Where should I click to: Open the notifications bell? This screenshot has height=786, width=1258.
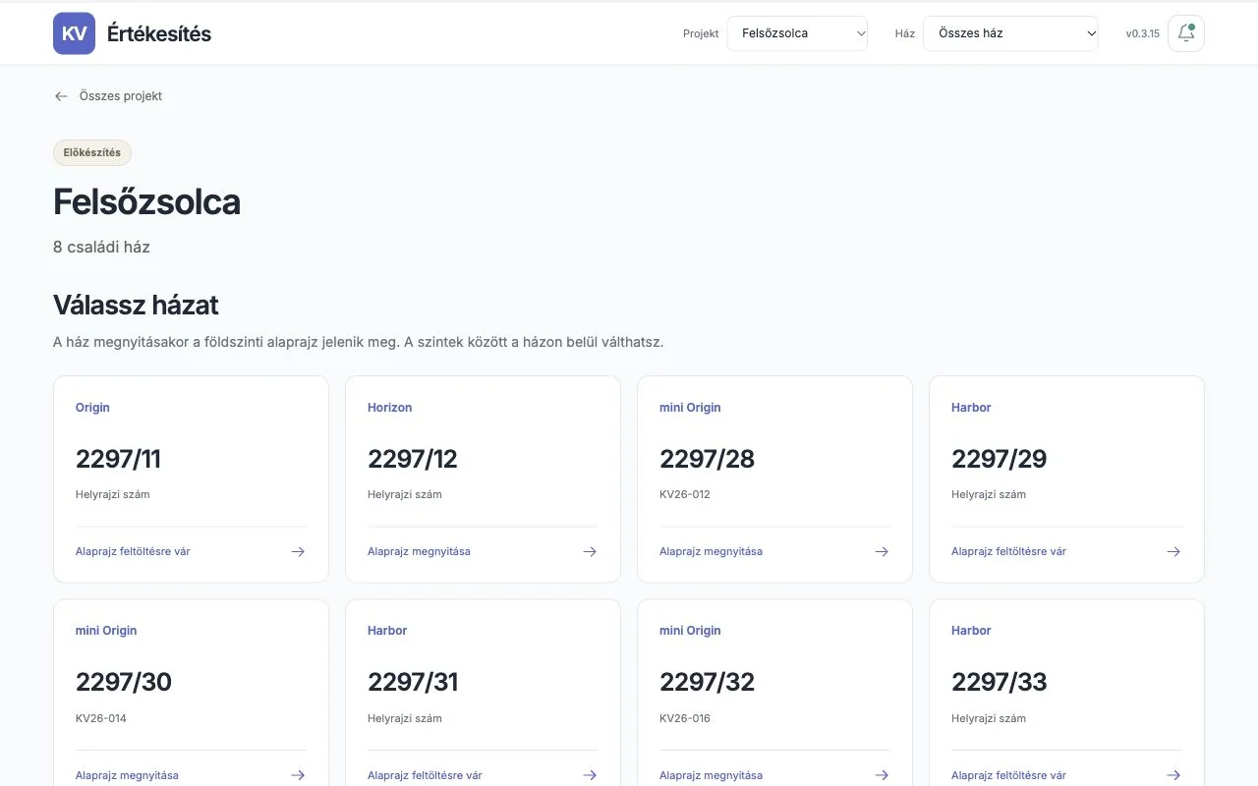[x=1186, y=33]
